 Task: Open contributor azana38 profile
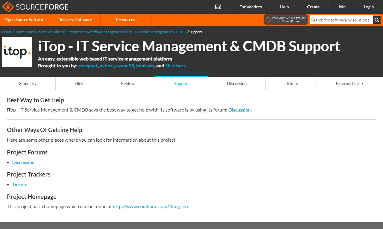click(125, 66)
